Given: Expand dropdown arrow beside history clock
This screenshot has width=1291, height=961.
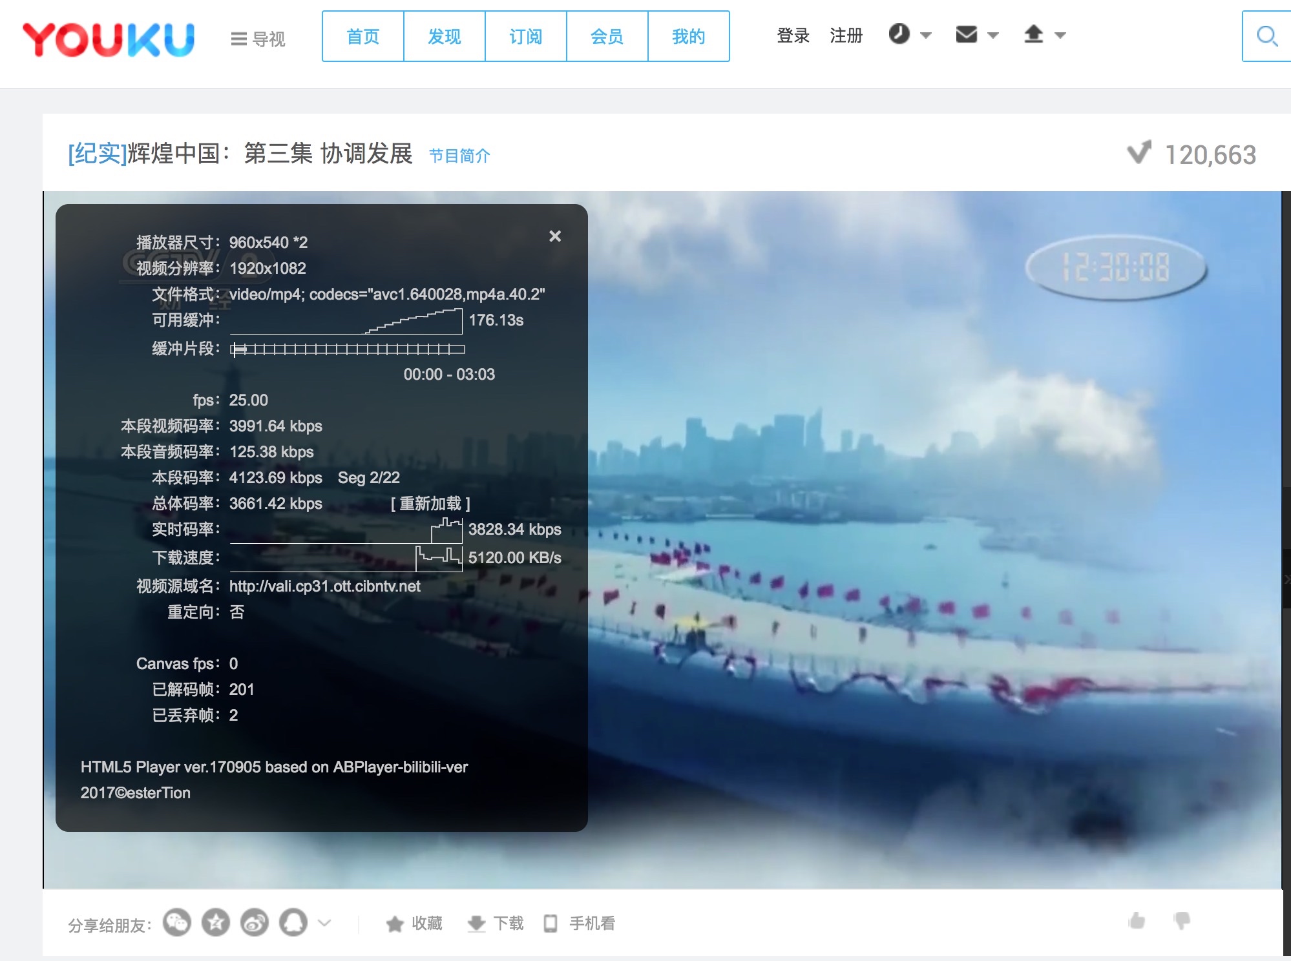Looking at the screenshot, I should coord(926,36).
